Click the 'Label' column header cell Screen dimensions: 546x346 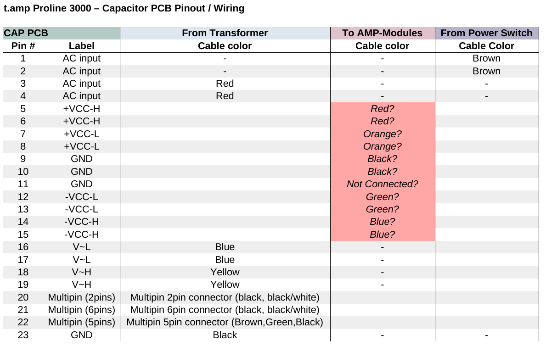pos(81,46)
